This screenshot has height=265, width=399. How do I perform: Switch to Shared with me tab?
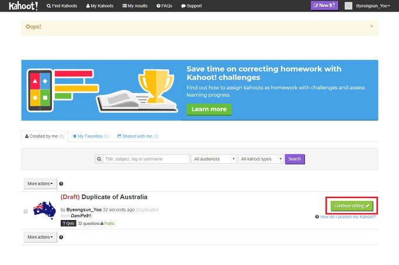[x=138, y=136]
